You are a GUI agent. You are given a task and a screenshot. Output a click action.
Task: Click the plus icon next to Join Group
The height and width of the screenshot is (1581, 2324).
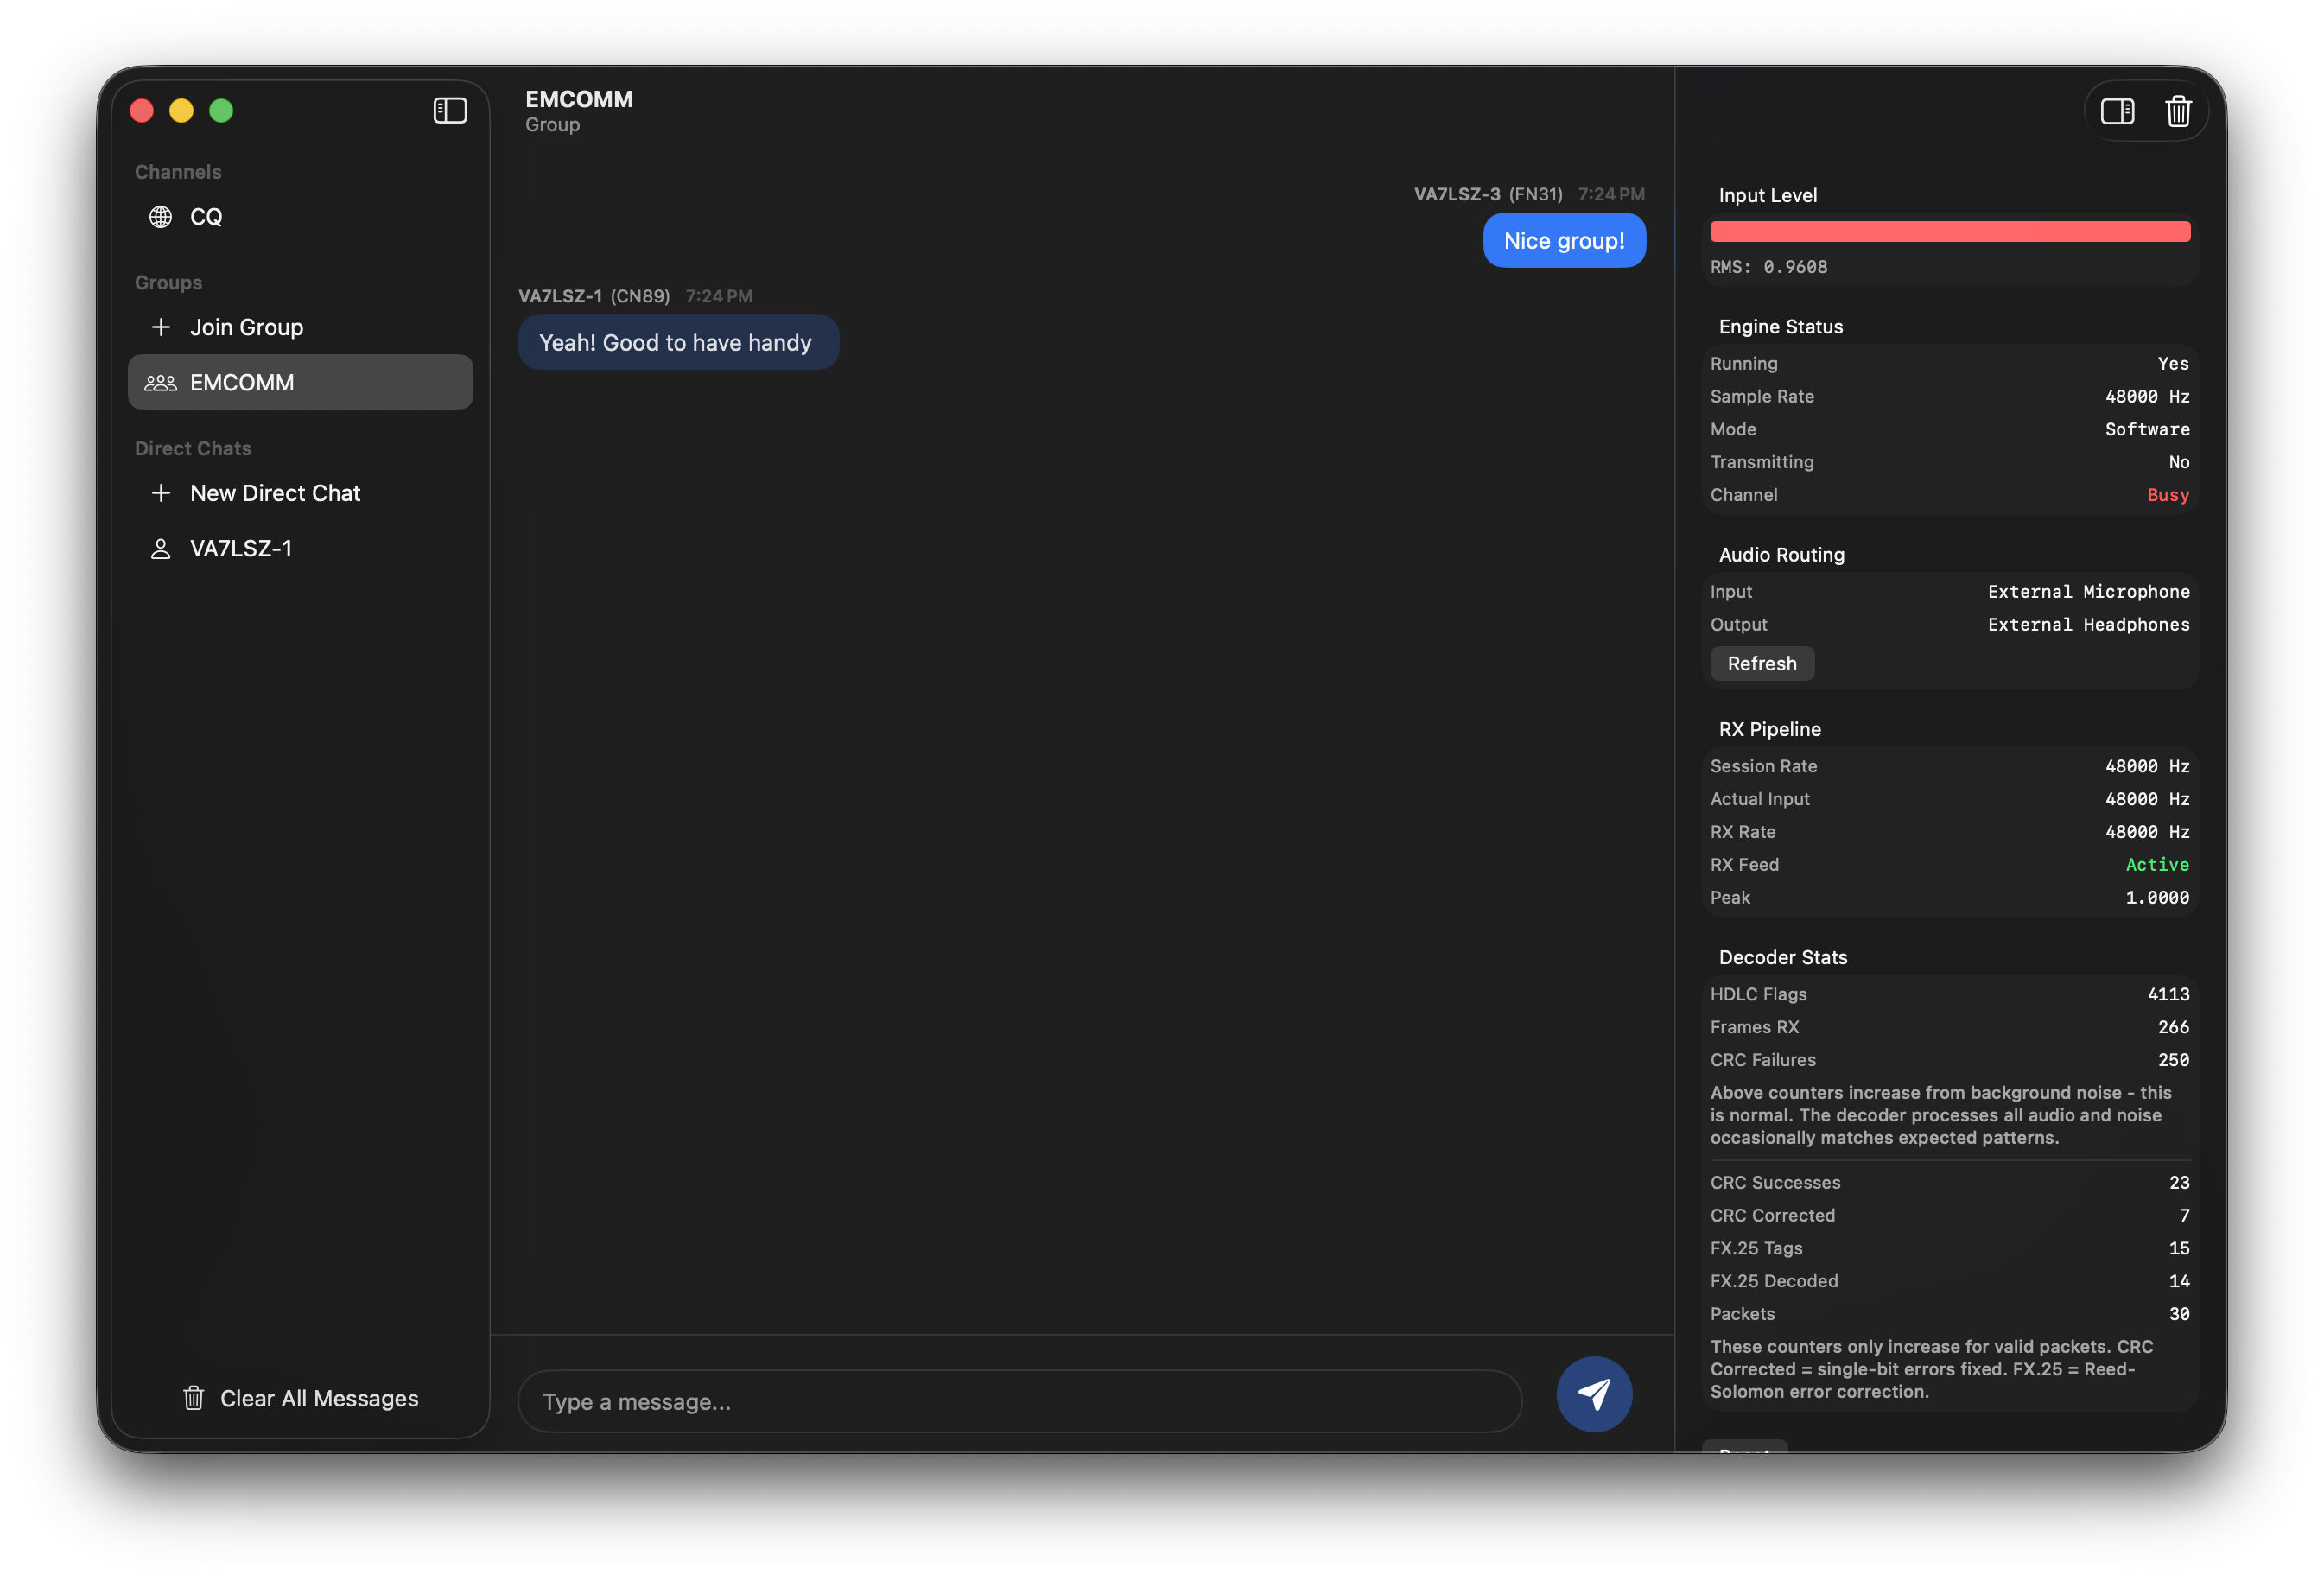(161, 327)
